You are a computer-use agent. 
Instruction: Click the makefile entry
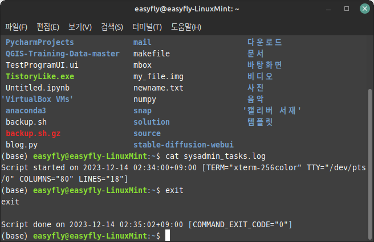152,54
